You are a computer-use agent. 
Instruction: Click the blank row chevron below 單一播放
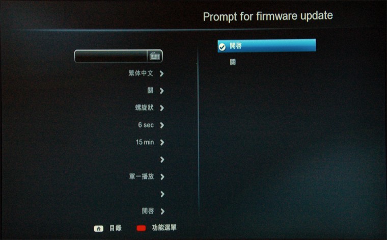pos(162,194)
